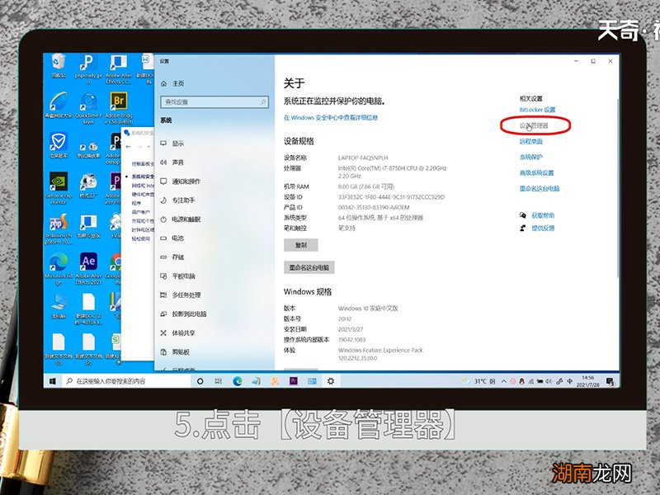The image size is (660, 495).
Task: Click the Settings gear on the taskbar
Action: pos(331,381)
